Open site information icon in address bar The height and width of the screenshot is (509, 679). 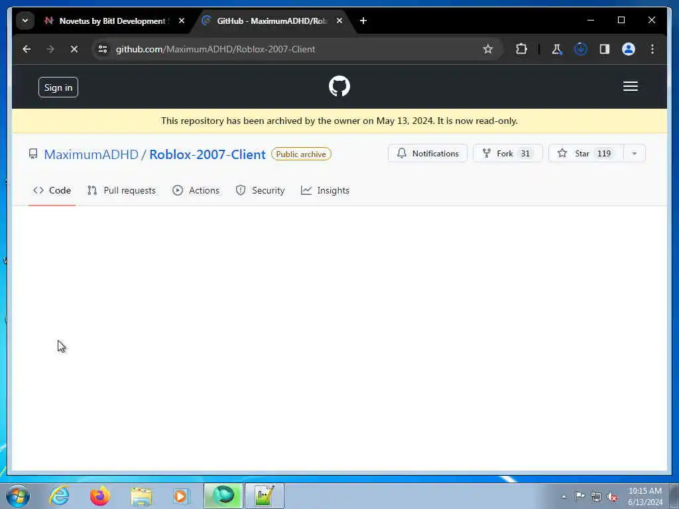click(103, 49)
